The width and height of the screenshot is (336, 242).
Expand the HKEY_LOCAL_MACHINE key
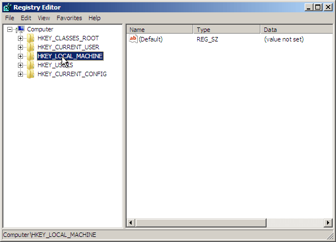point(20,57)
